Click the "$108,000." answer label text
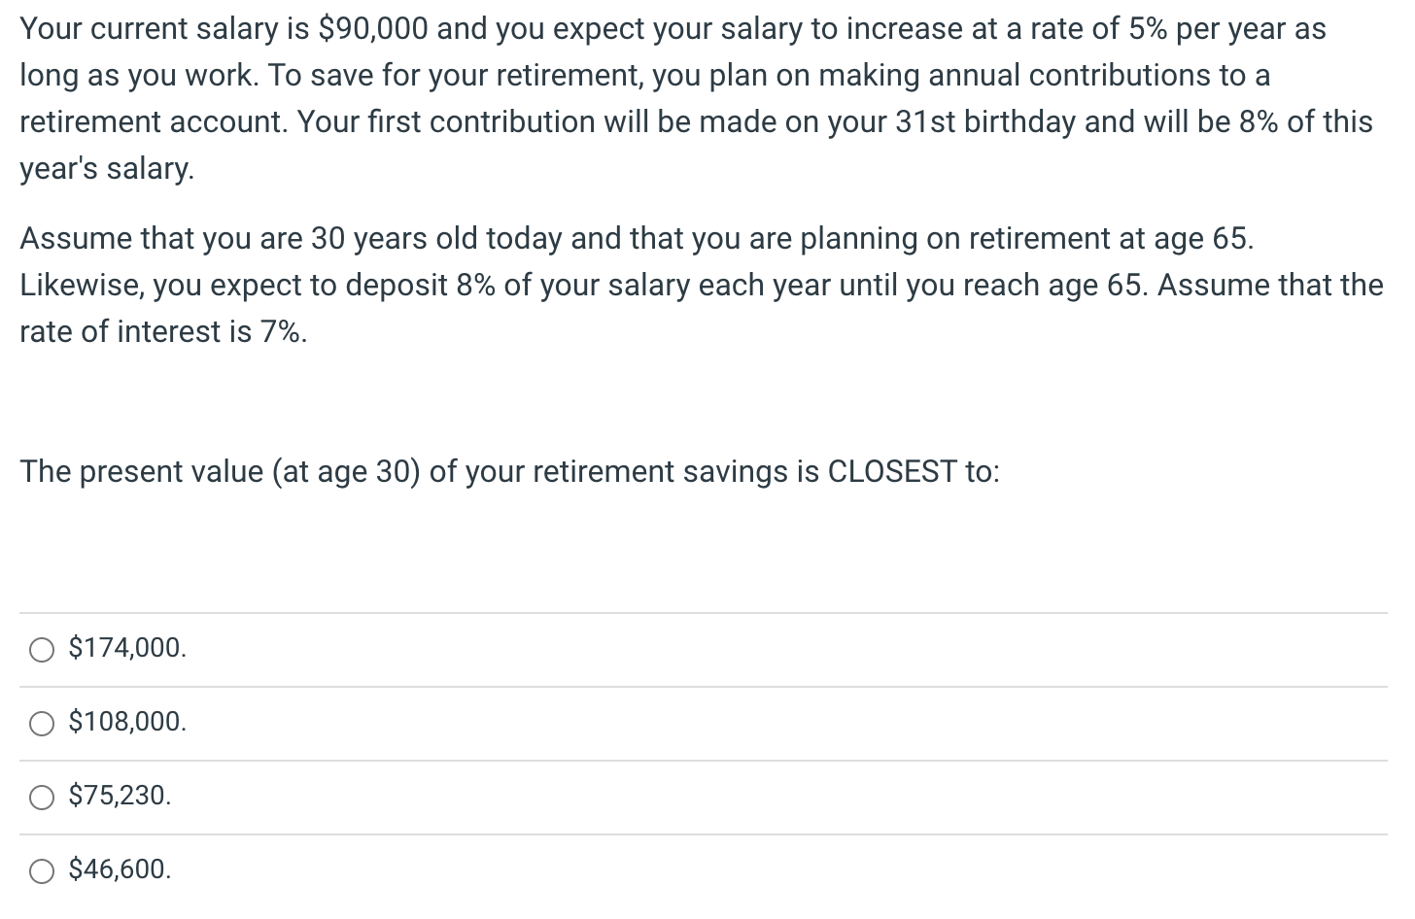The height and width of the screenshot is (919, 1415). point(127,722)
